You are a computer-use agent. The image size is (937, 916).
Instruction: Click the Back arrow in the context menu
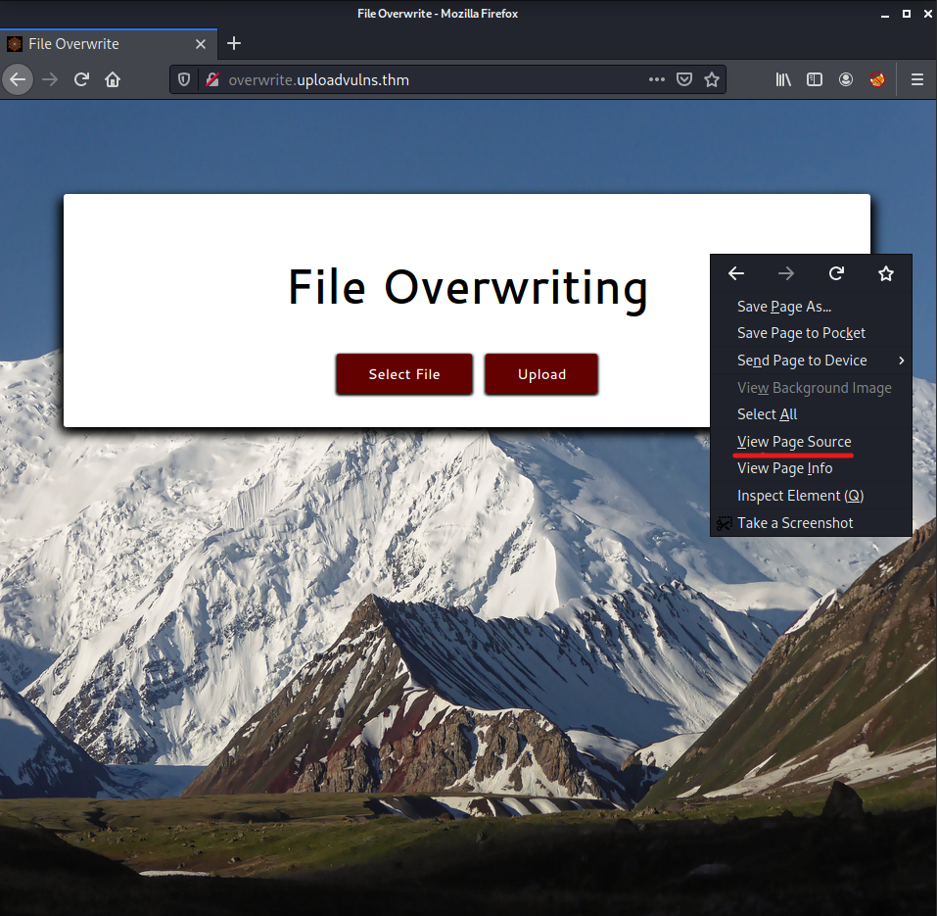pyautogui.click(x=736, y=274)
